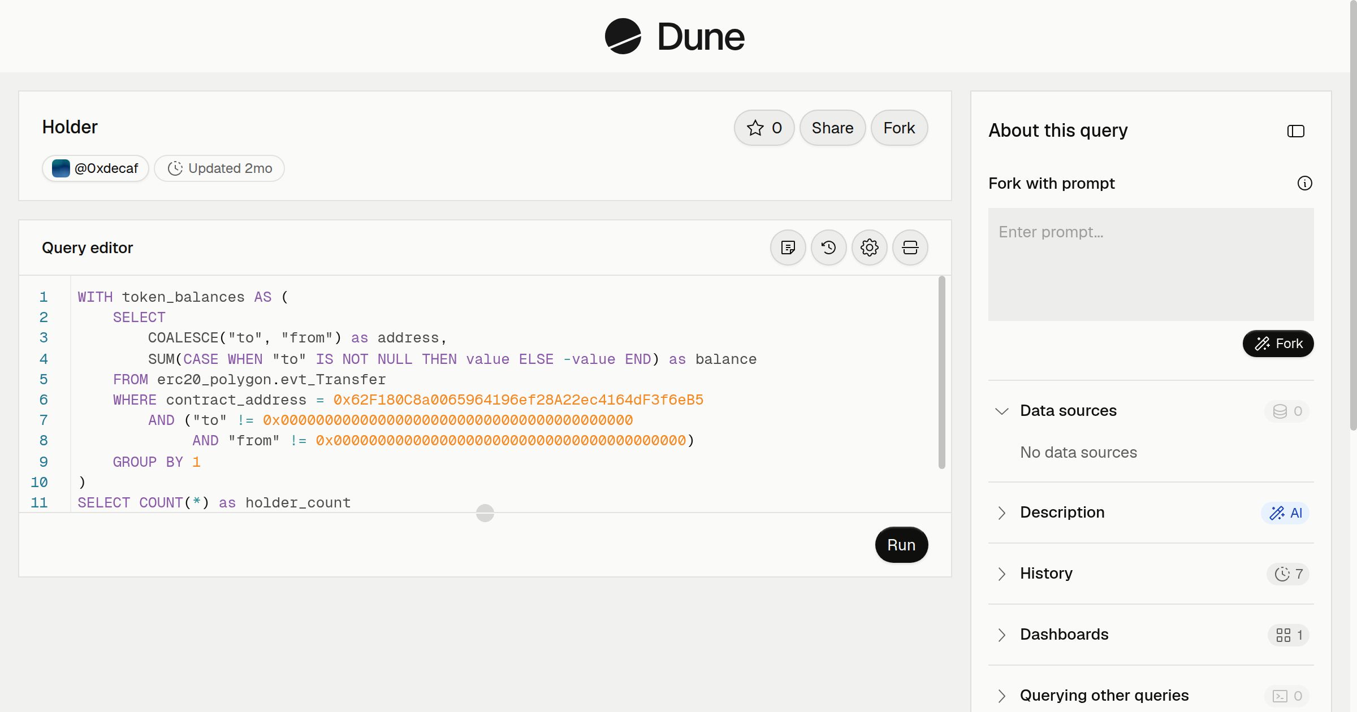The height and width of the screenshot is (712, 1357).
Task: Click the contract address 0x62F180C8 value
Action: coord(518,400)
